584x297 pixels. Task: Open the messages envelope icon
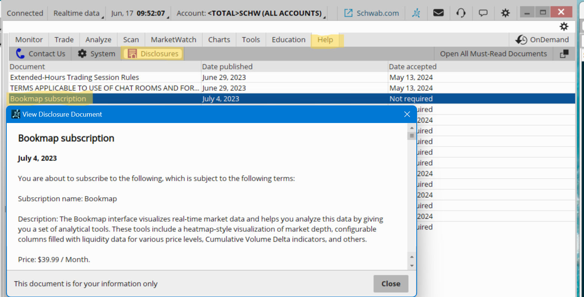click(438, 13)
